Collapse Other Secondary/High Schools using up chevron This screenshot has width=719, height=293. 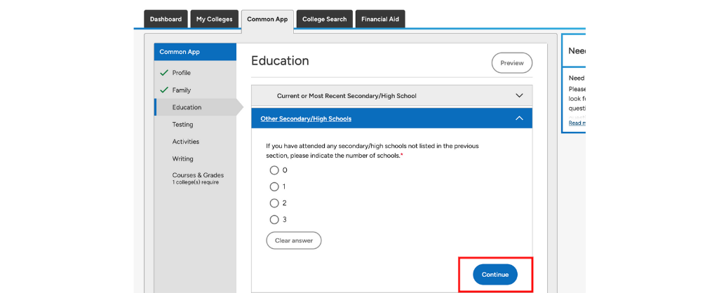519,118
